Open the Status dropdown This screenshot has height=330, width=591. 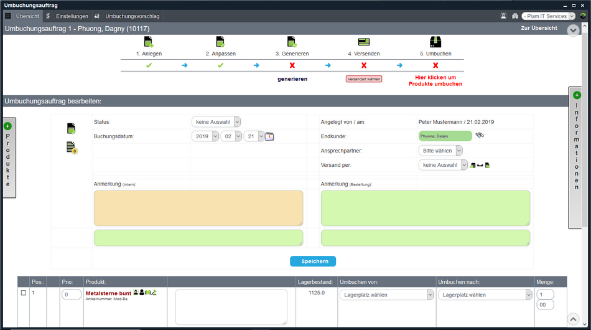tap(216, 122)
